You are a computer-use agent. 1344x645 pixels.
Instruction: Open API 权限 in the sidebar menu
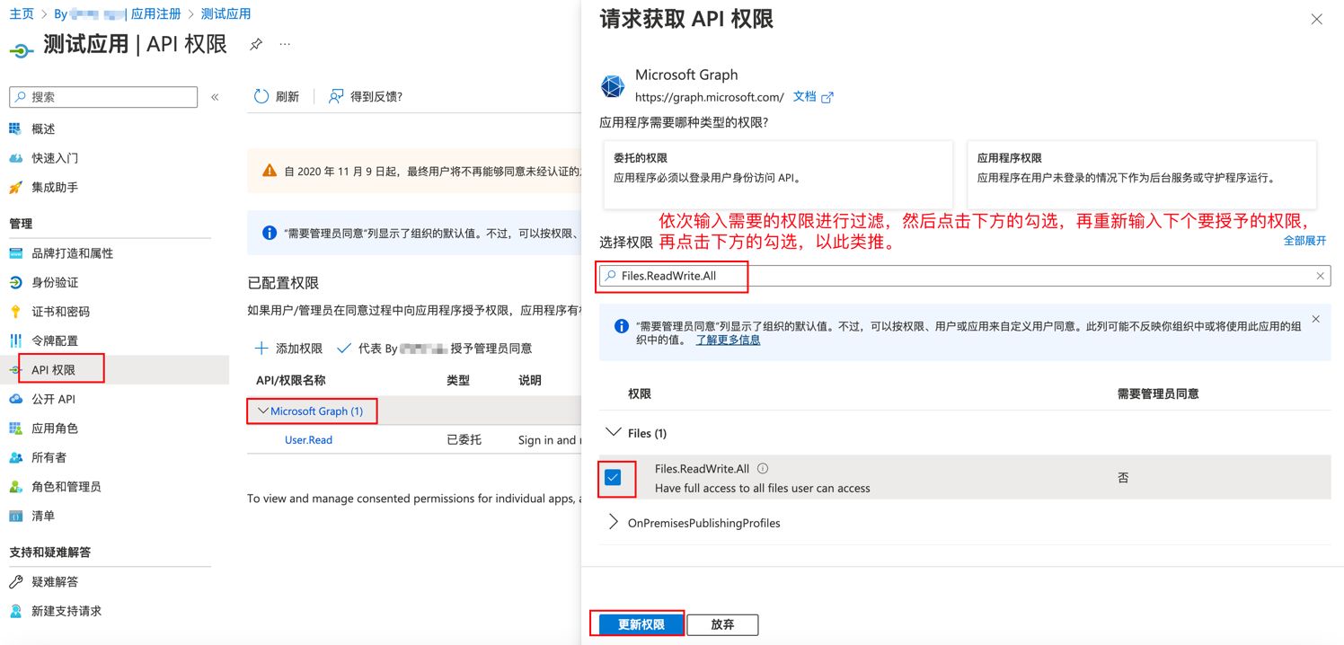coord(53,370)
